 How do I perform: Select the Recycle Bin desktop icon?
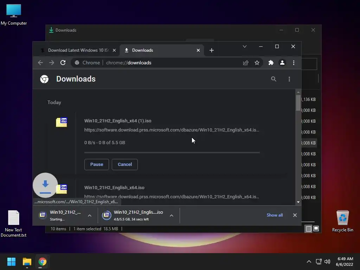[x=342, y=221]
